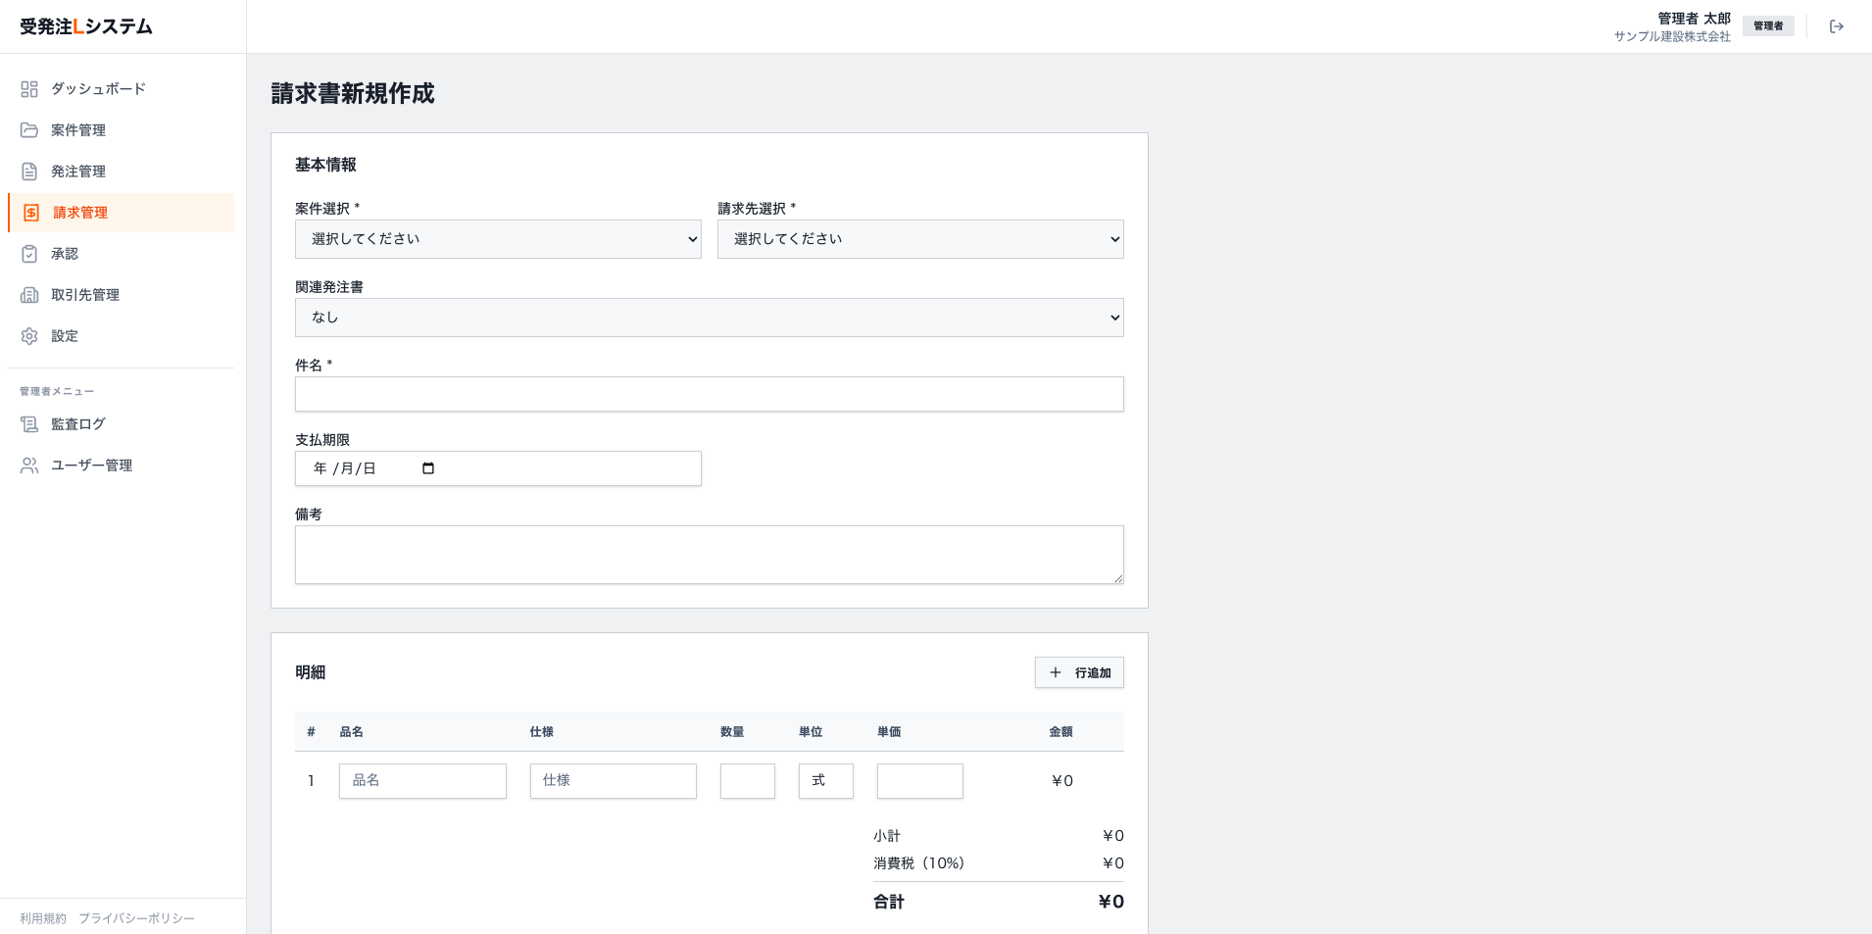
Task: Click the dashboard grid icon
Action: [x=29, y=89]
